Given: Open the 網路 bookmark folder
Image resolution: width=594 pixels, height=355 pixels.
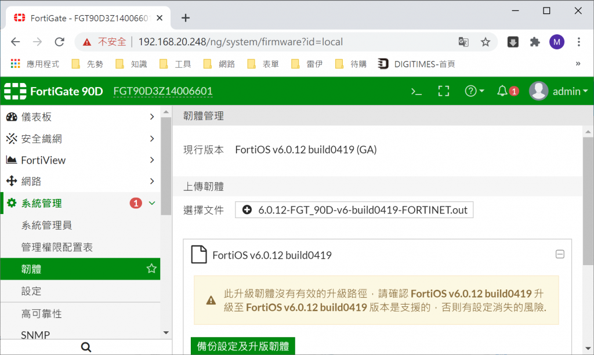Looking at the screenshot, I should point(219,64).
